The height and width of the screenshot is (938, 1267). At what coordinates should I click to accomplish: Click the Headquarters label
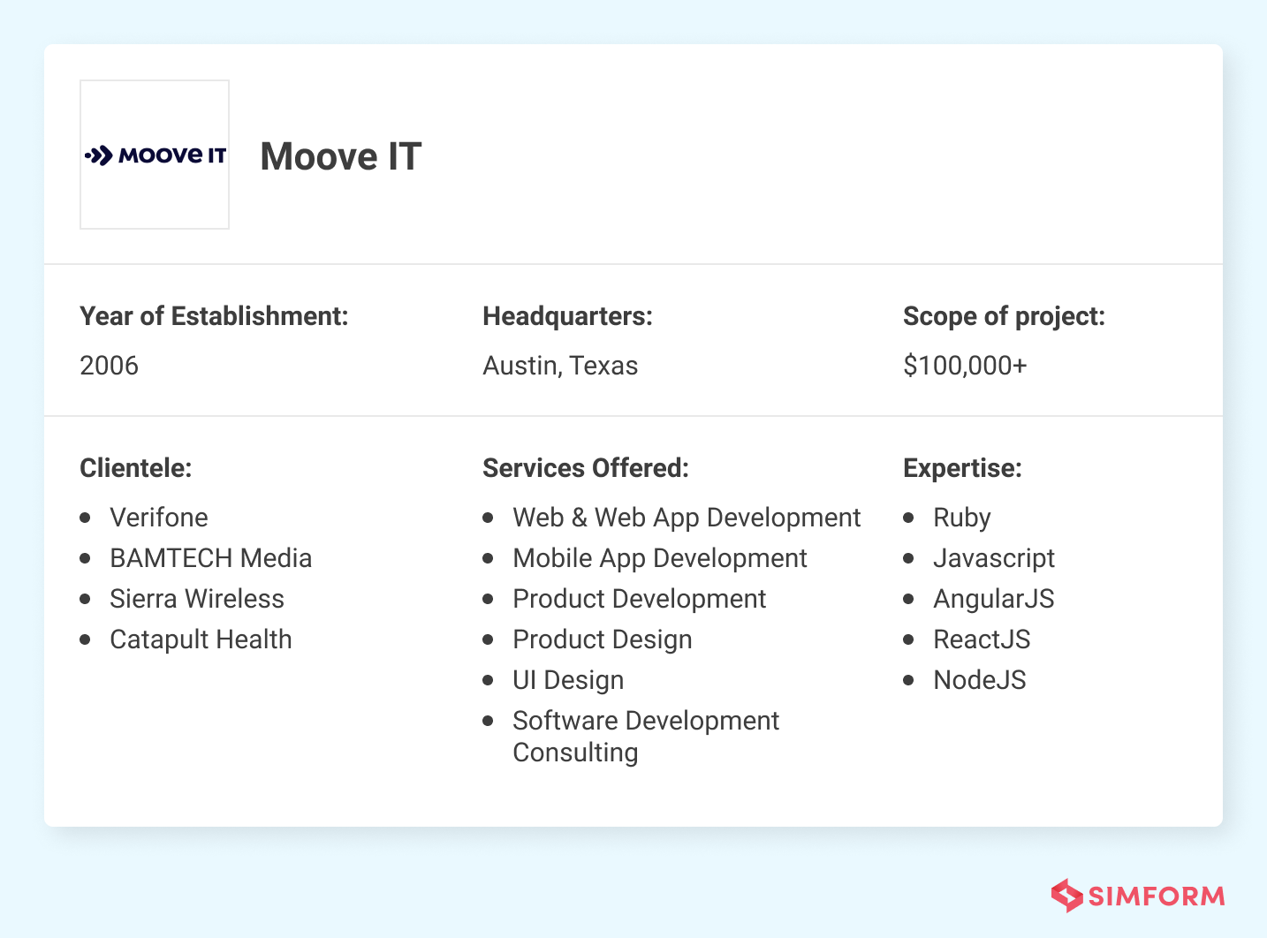click(x=567, y=316)
